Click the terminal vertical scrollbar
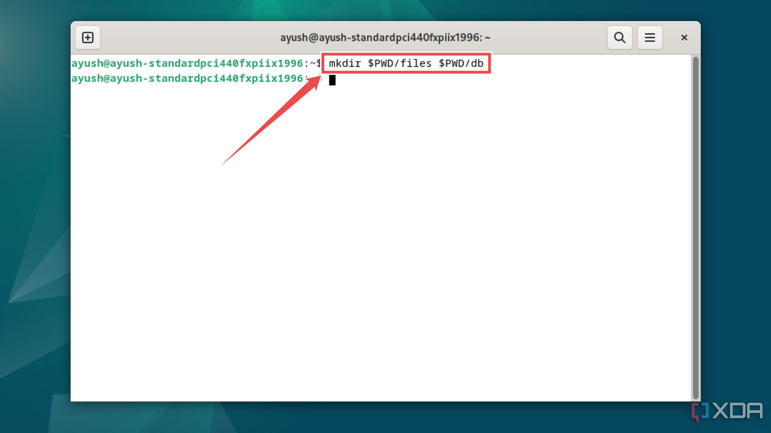Viewport: 771px width, 433px height. coord(696,227)
